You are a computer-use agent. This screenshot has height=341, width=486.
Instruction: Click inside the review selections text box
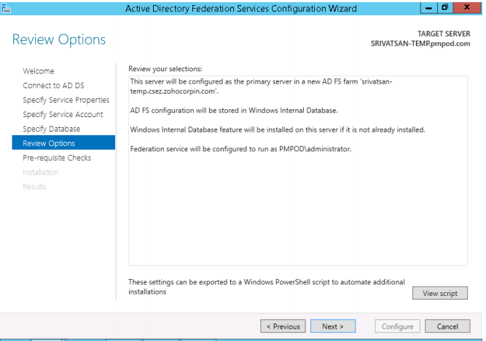tap(297, 211)
